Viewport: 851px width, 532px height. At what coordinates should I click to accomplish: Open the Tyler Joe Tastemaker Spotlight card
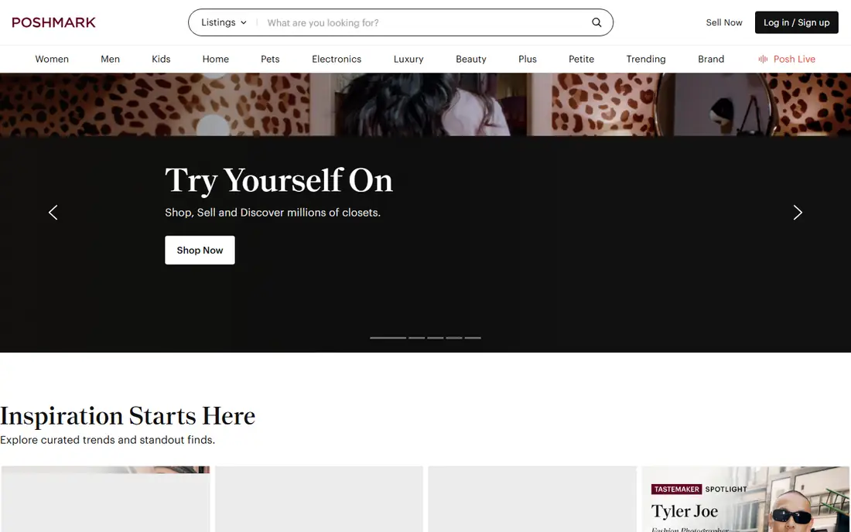point(746,499)
